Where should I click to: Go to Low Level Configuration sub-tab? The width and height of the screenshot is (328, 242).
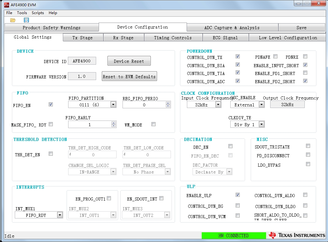coord(288,38)
